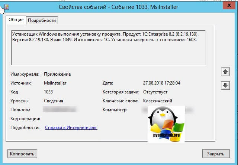Click the Категория задачи label

click(121, 92)
